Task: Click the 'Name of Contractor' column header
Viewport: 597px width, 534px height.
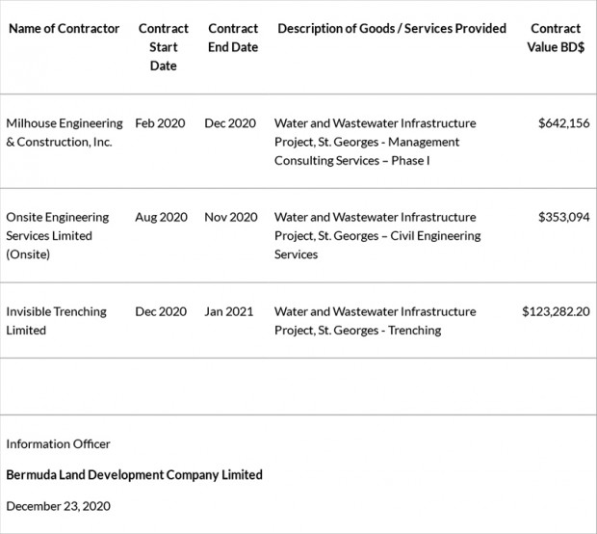Action: 65,29
